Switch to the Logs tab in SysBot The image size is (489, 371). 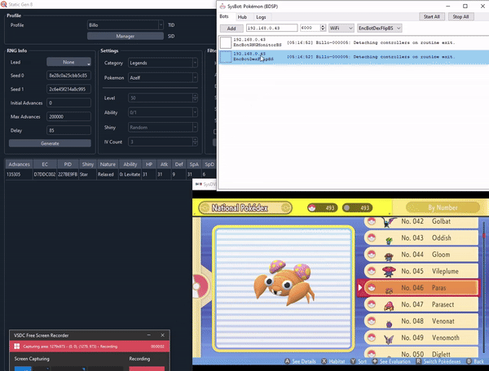tap(261, 17)
